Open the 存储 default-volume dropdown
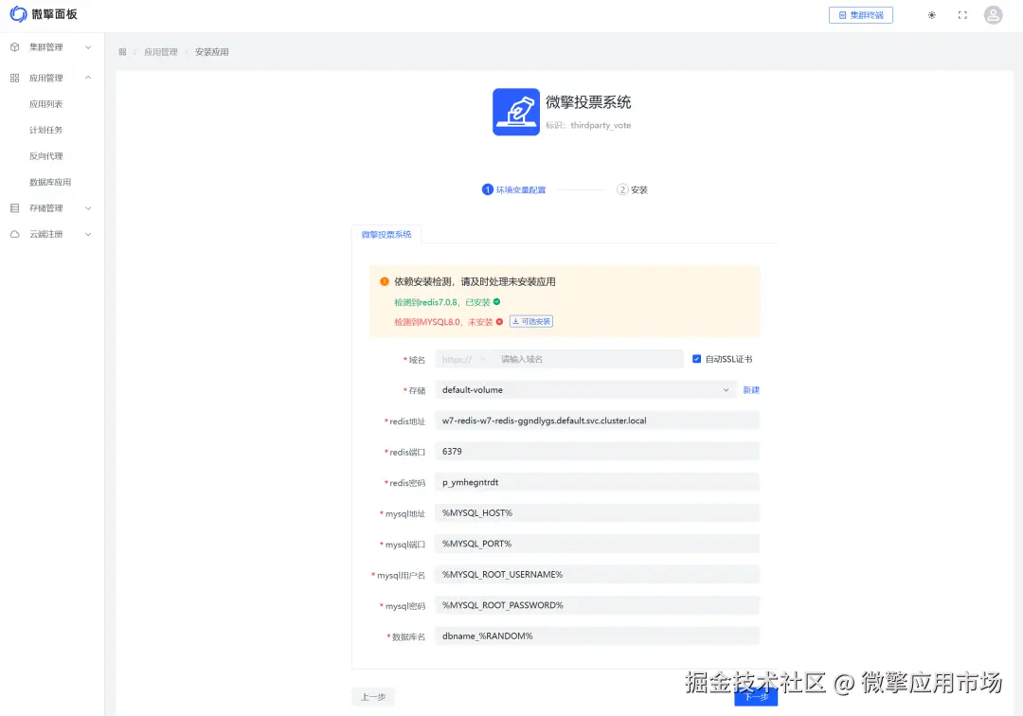The height and width of the screenshot is (716, 1023). click(585, 390)
